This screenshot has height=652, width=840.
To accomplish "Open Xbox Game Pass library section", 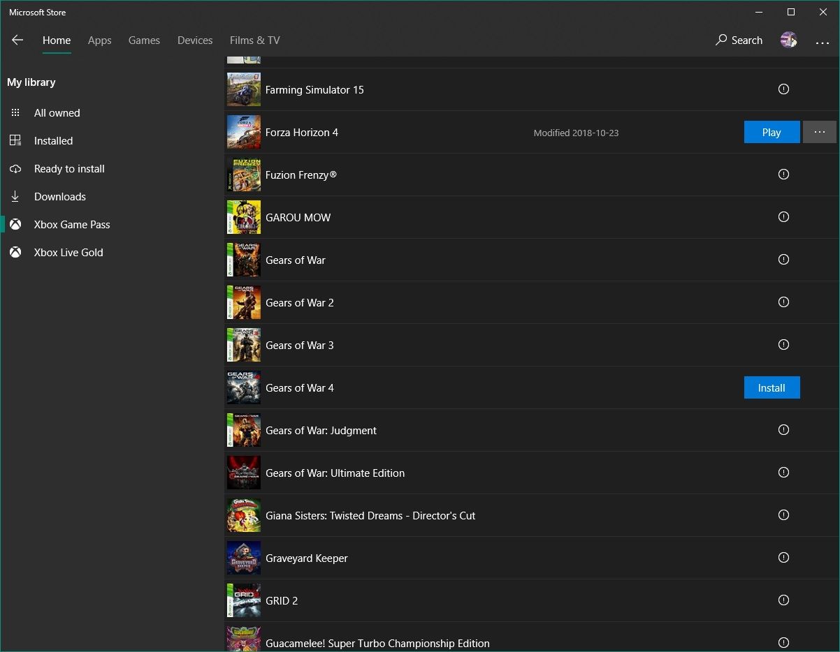I will click(x=72, y=225).
